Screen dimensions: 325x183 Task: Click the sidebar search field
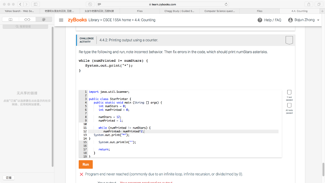(25, 27)
